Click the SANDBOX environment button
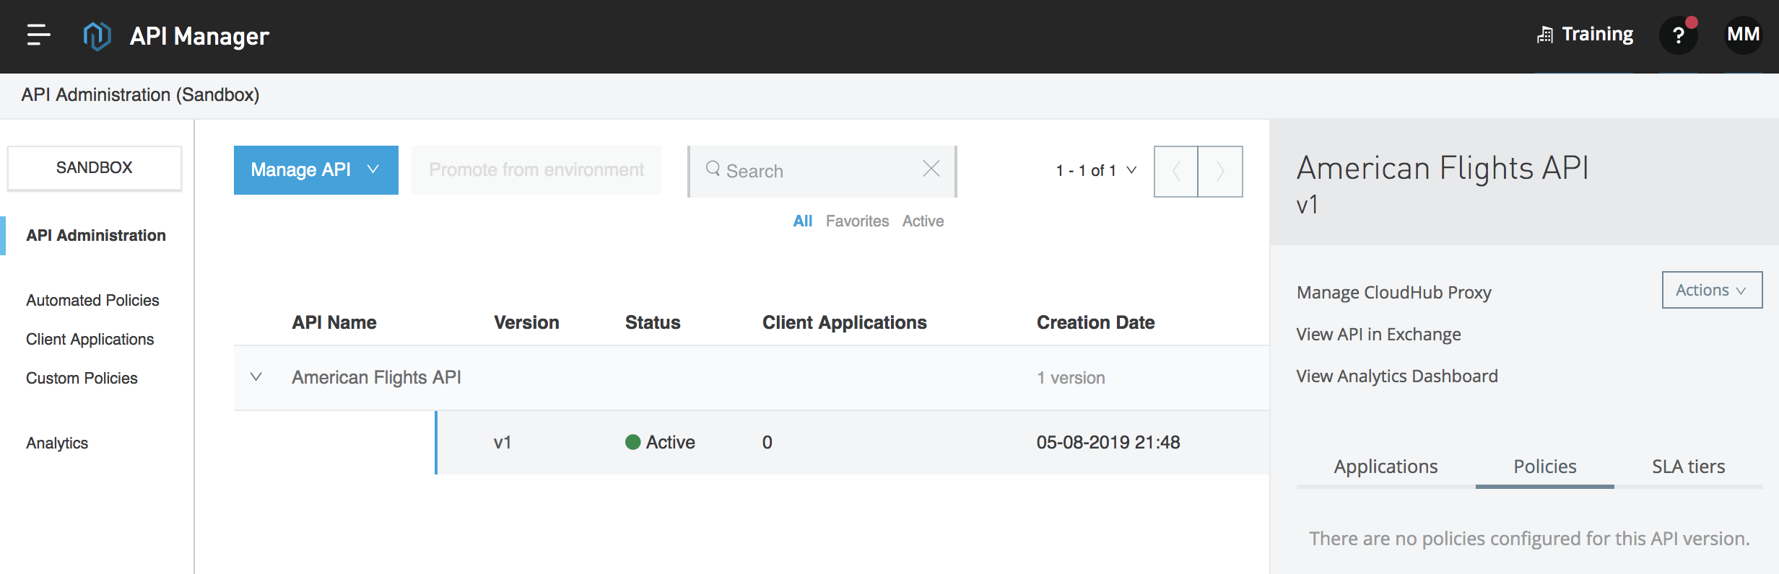This screenshot has height=574, width=1779. coord(95,168)
